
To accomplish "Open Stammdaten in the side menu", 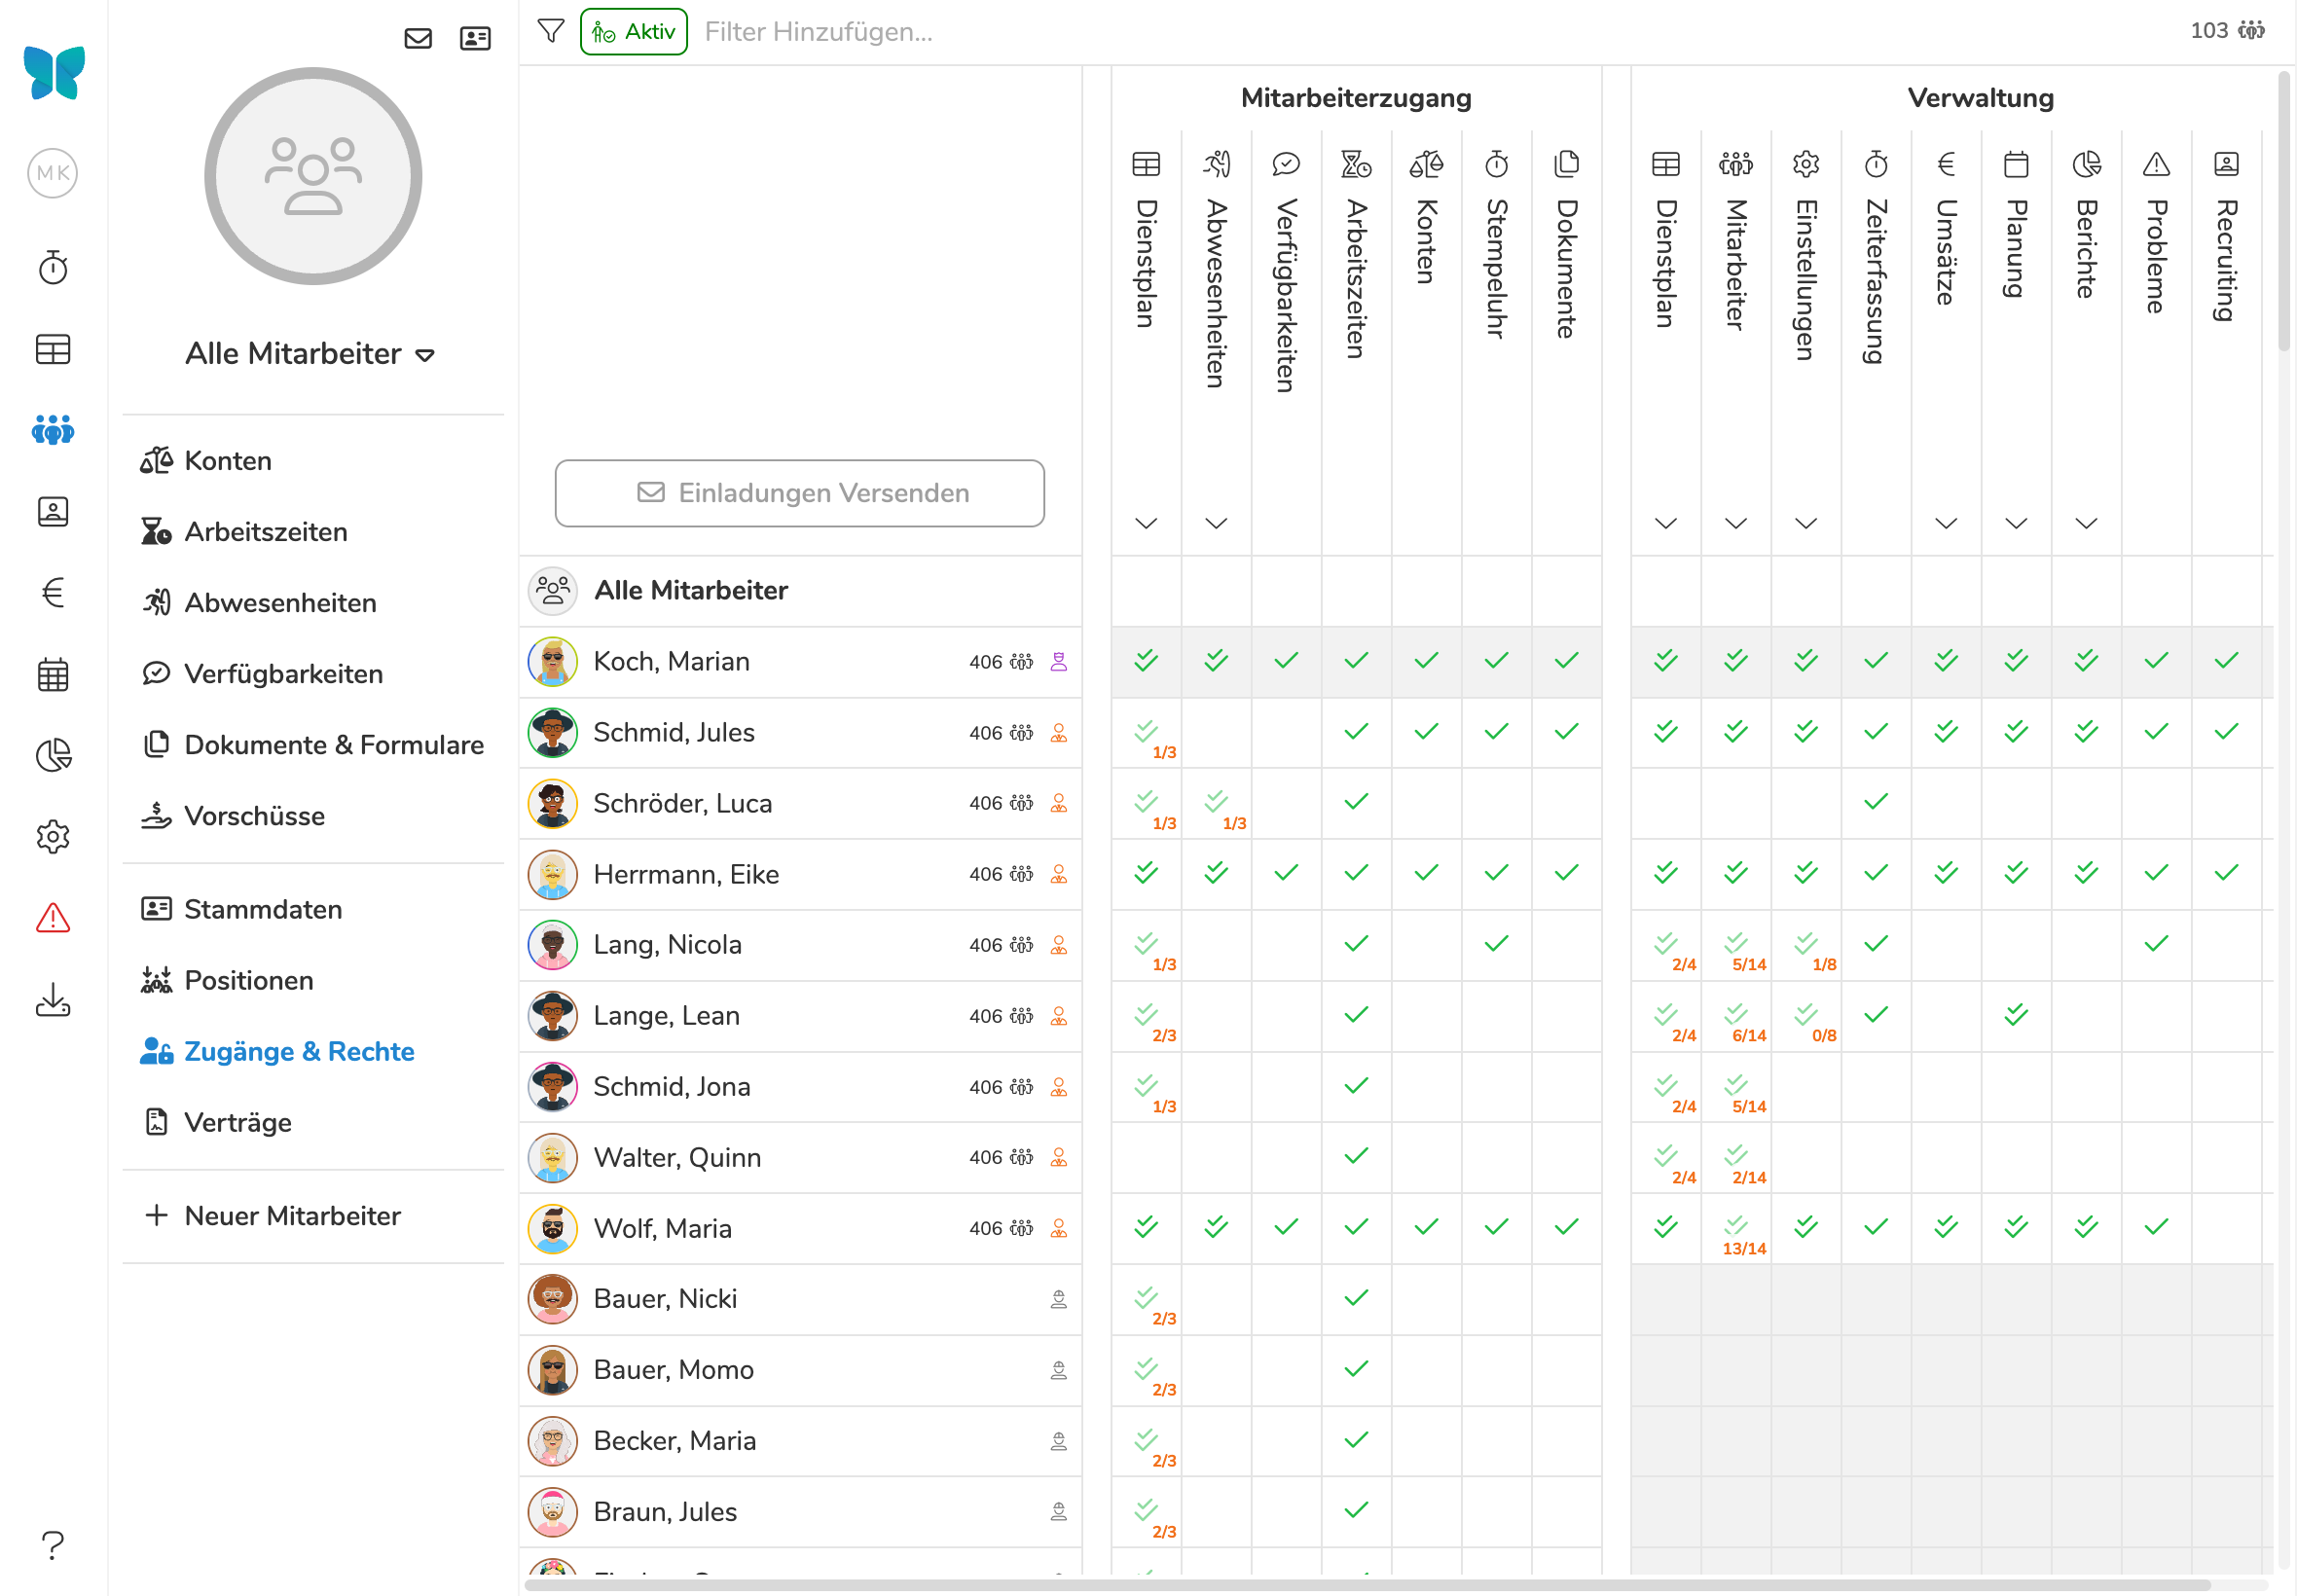I will coord(263,909).
